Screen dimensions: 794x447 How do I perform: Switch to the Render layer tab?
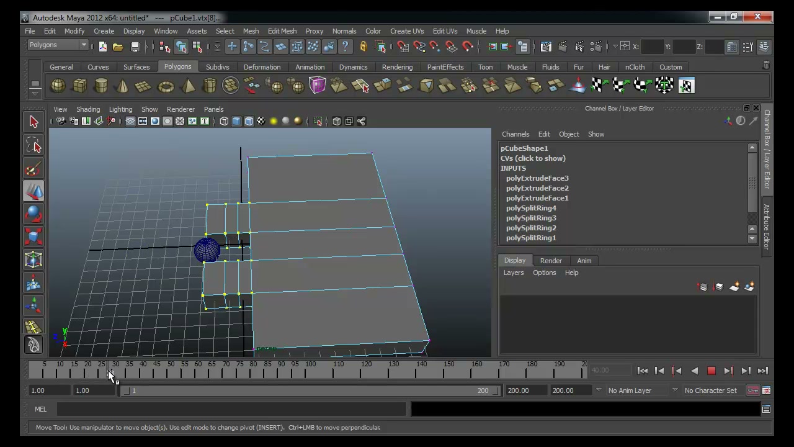[x=551, y=261]
